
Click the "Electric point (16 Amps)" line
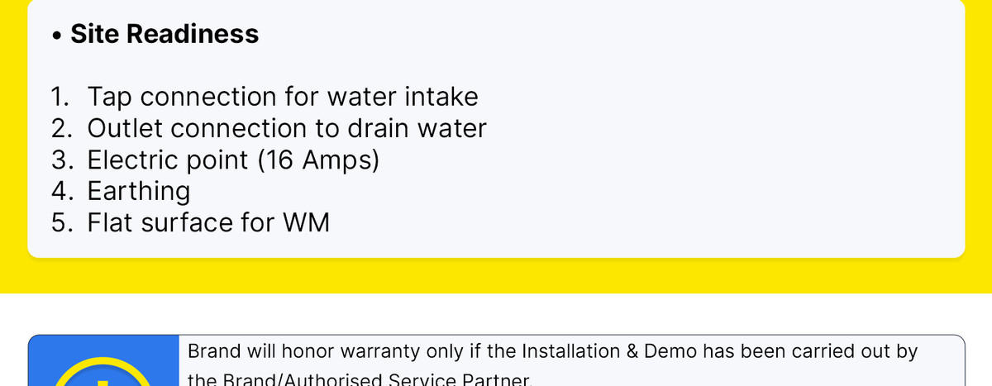pyautogui.click(x=233, y=160)
